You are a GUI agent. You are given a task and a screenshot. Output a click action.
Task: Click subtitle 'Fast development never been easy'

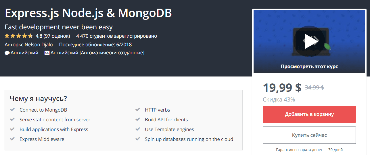pyautogui.click(x=59, y=27)
